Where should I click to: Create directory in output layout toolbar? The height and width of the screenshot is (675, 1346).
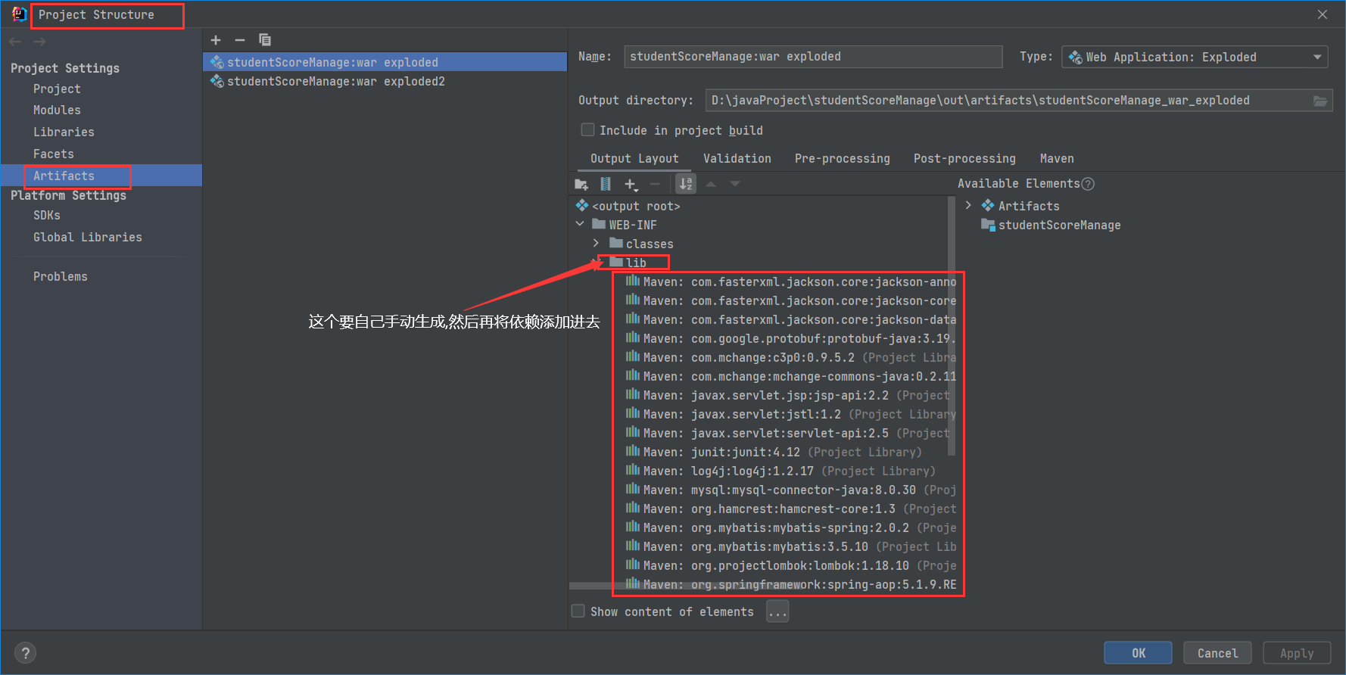pos(581,184)
